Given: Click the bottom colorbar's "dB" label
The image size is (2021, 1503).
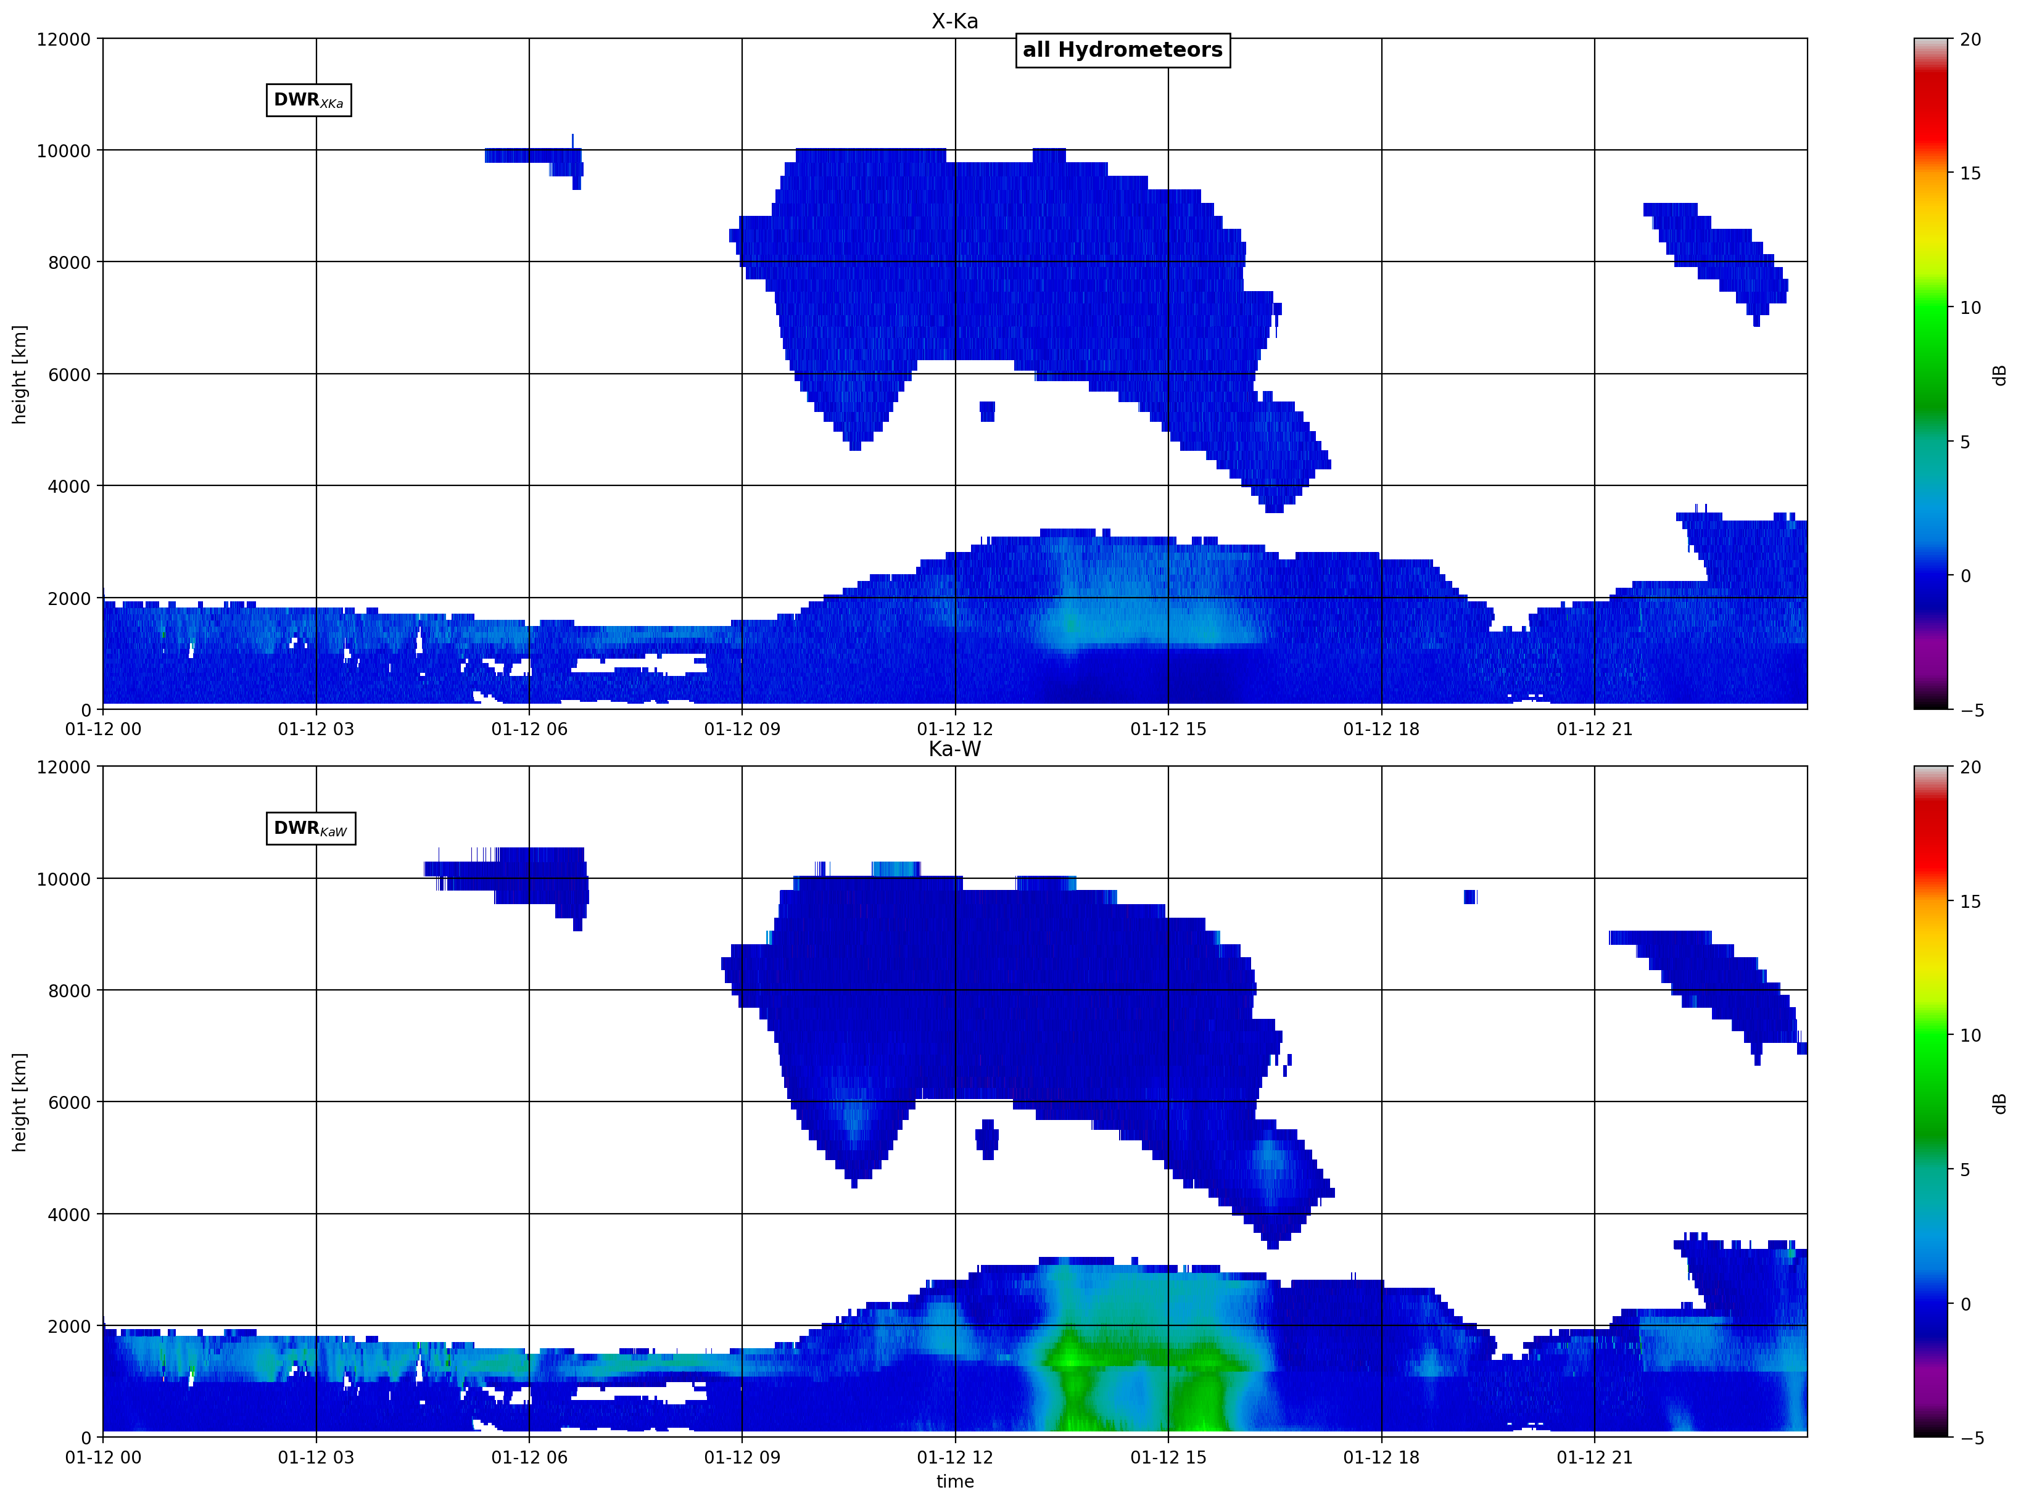Looking at the screenshot, I should 1999,1103.
